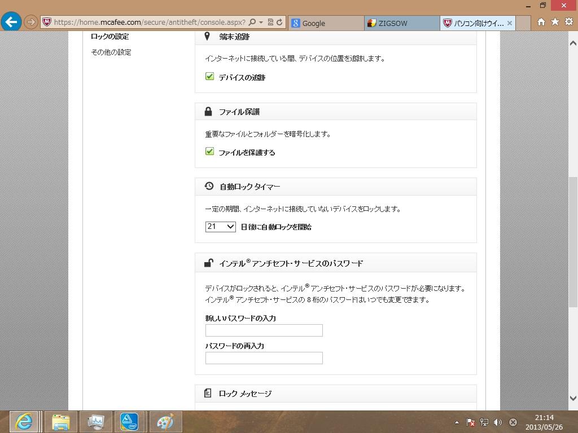Click the search magnifier in address bar

coord(252,22)
